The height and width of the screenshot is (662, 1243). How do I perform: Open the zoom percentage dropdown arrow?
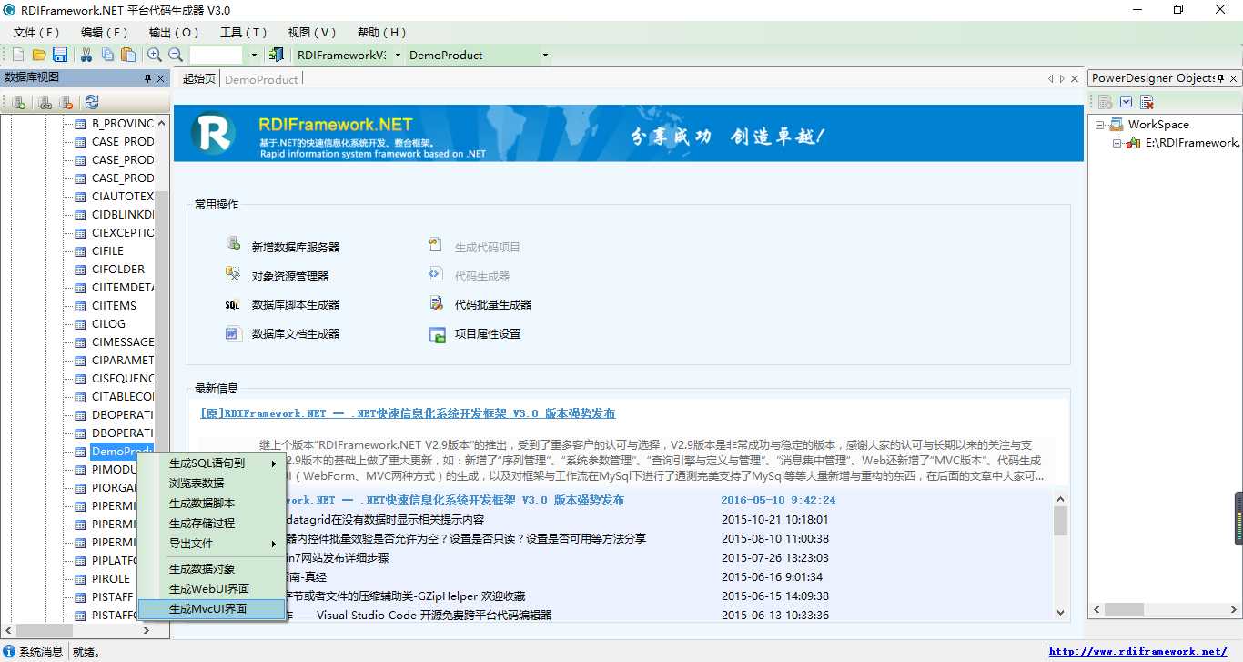click(254, 55)
